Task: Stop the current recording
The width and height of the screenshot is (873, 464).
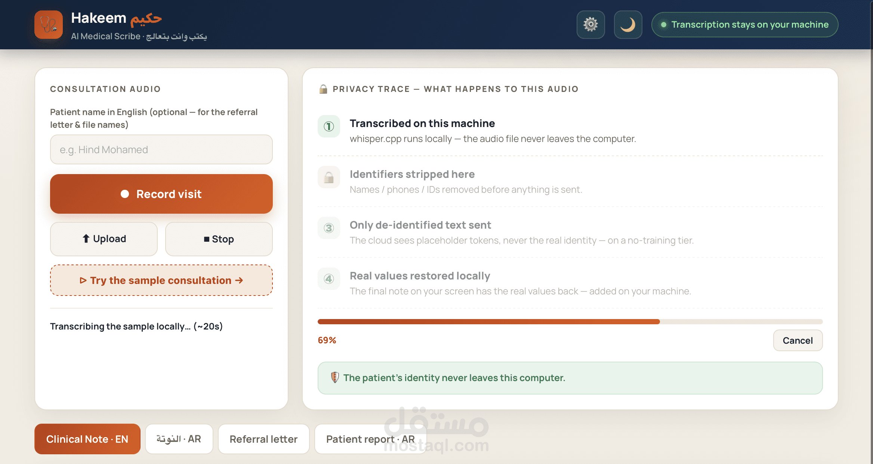Action: click(219, 239)
